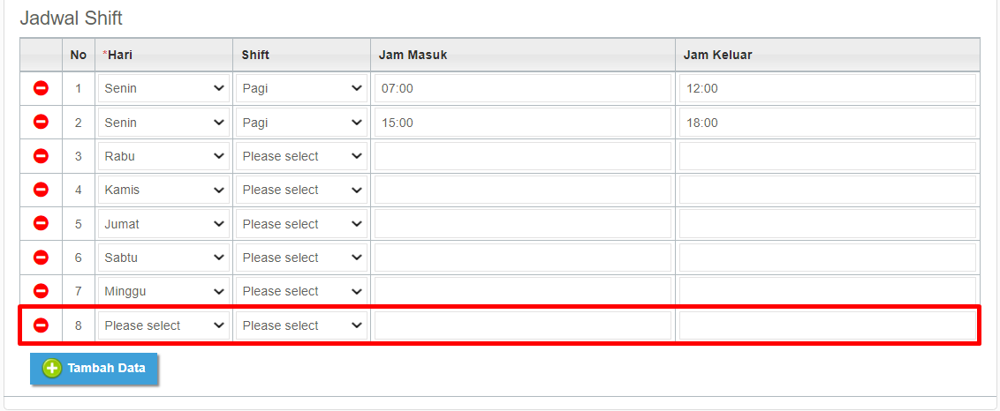Expand Shift dropdown in row 8

pos(301,325)
